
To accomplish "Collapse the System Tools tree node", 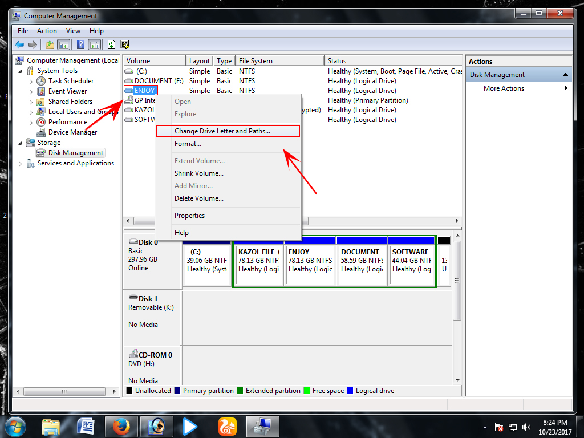I will (20, 71).
